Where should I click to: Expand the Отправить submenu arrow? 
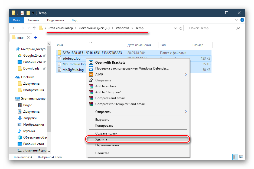point(185,112)
